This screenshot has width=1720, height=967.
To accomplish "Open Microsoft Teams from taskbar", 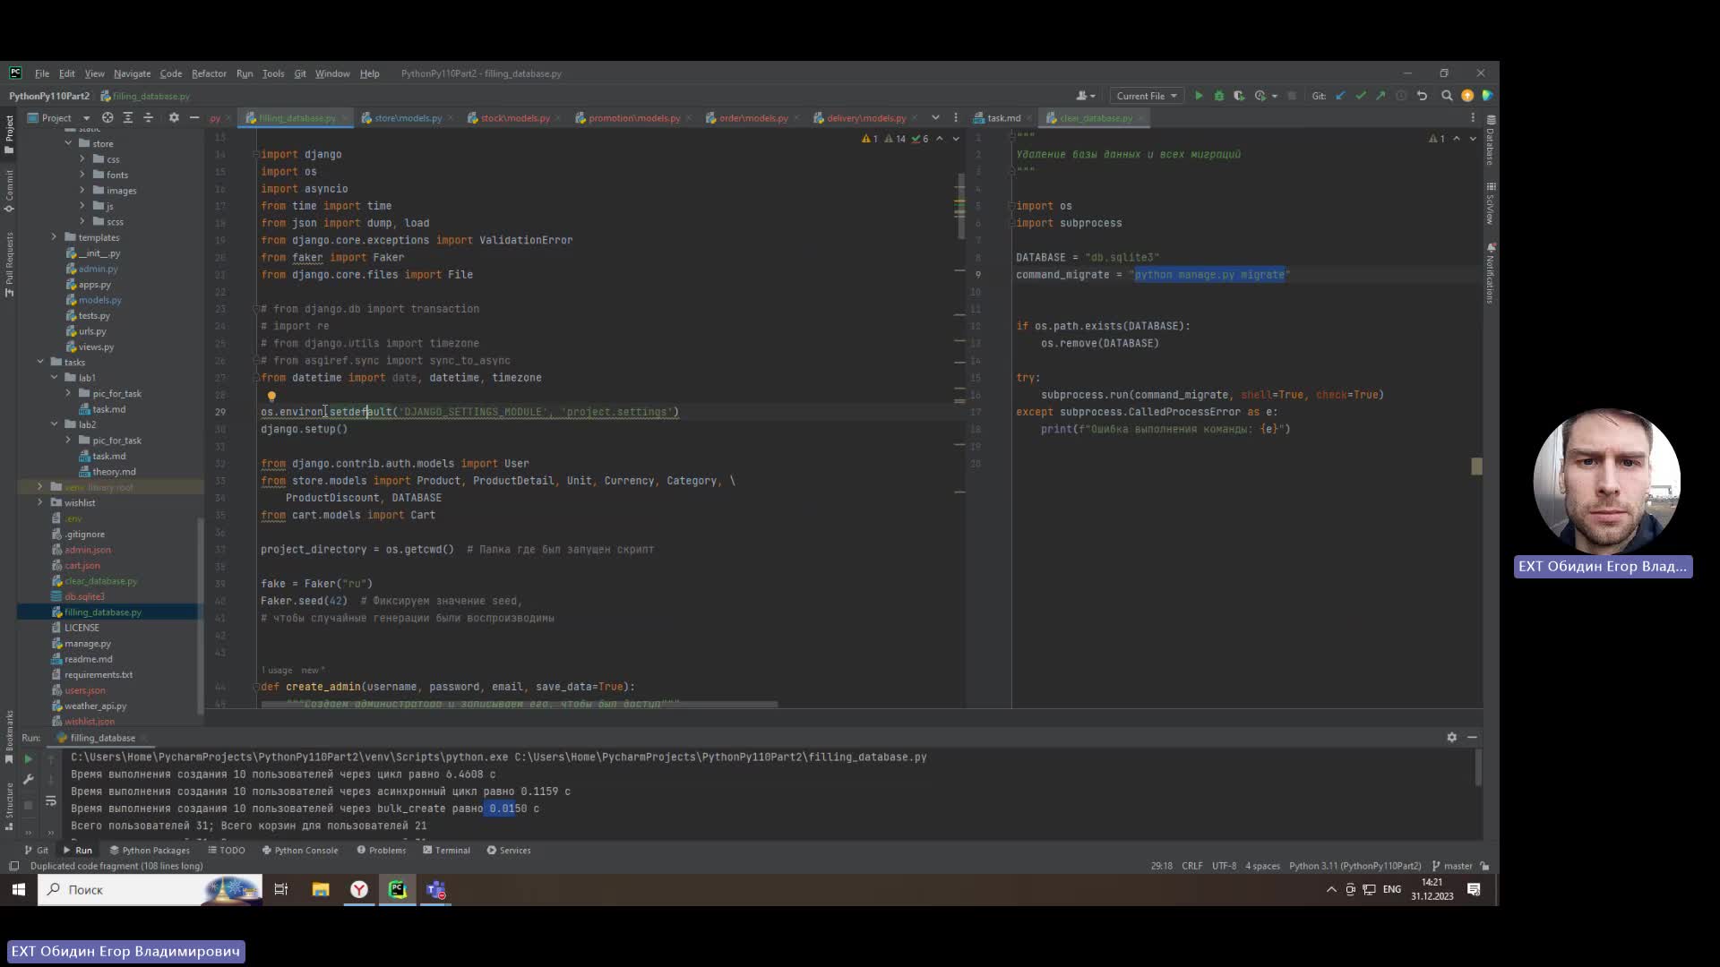I will 436,889.
